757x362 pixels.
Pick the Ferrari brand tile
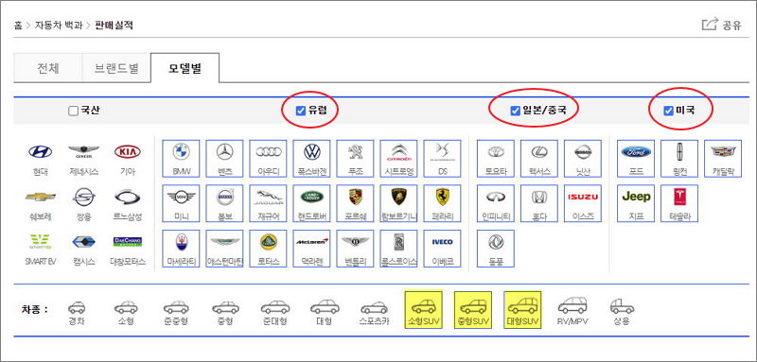(442, 203)
